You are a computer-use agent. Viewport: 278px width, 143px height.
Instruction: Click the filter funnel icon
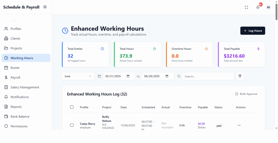[240, 76]
